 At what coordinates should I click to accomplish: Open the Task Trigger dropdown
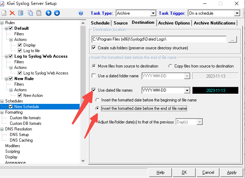[x=237, y=13]
